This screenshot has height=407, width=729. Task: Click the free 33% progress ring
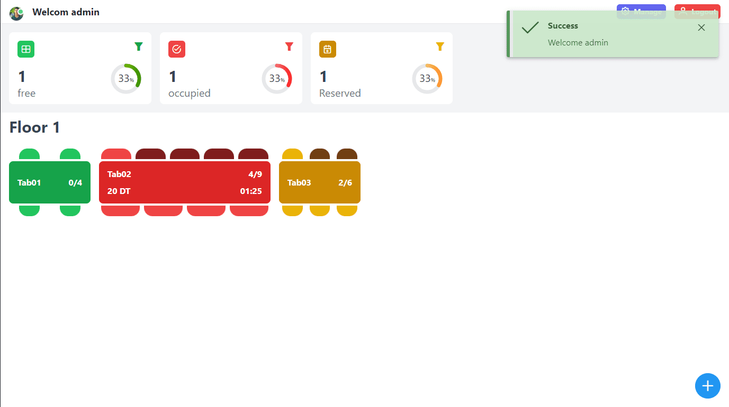pyautogui.click(x=126, y=79)
